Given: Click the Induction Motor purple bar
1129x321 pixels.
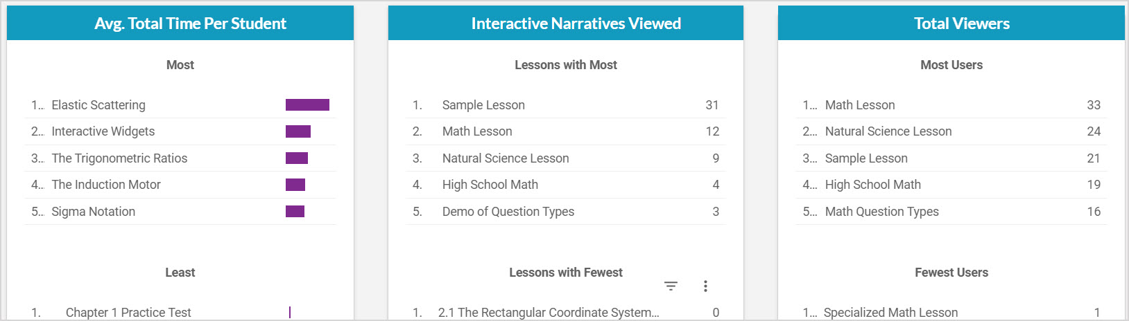Looking at the screenshot, I should 295,185.
